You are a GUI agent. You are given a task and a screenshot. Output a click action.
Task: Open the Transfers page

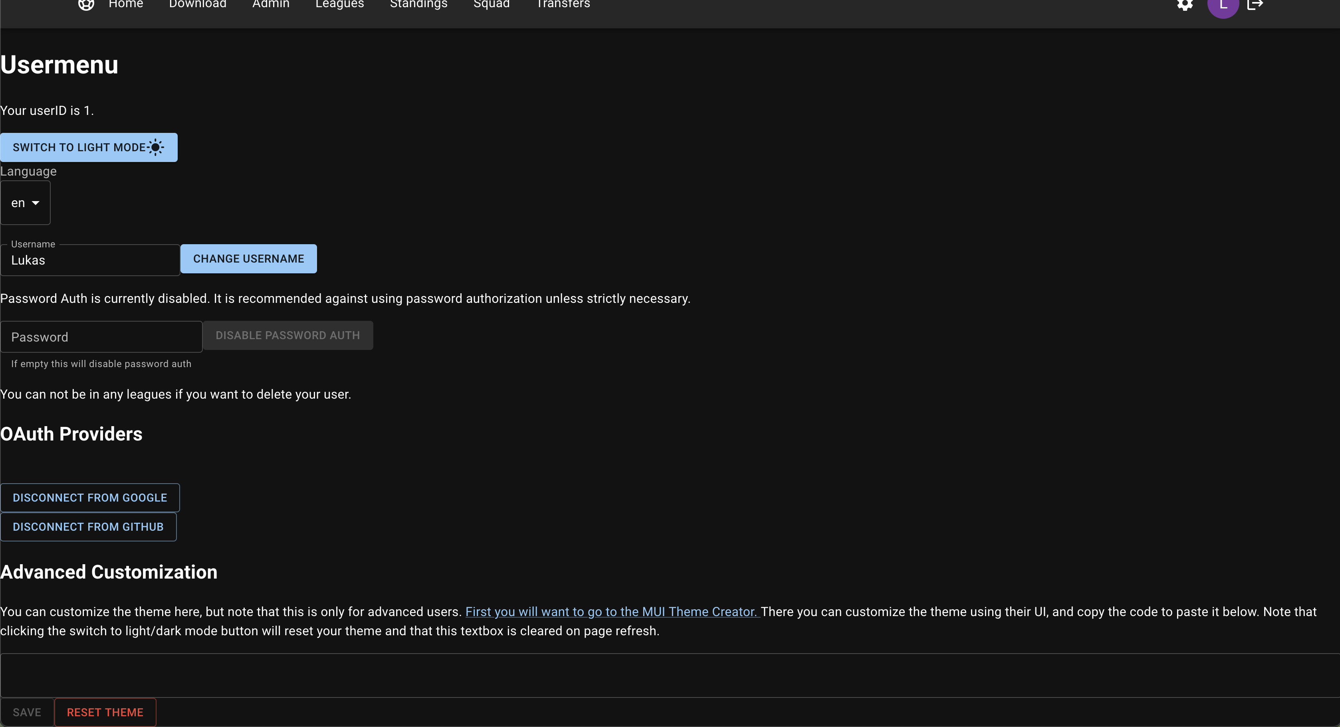(563, 5)
